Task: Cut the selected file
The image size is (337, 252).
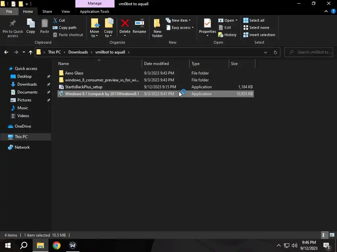Action: 59,20
